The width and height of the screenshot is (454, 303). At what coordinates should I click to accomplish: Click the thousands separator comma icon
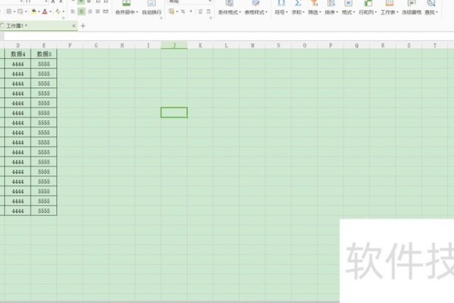(x=191, y=11)
